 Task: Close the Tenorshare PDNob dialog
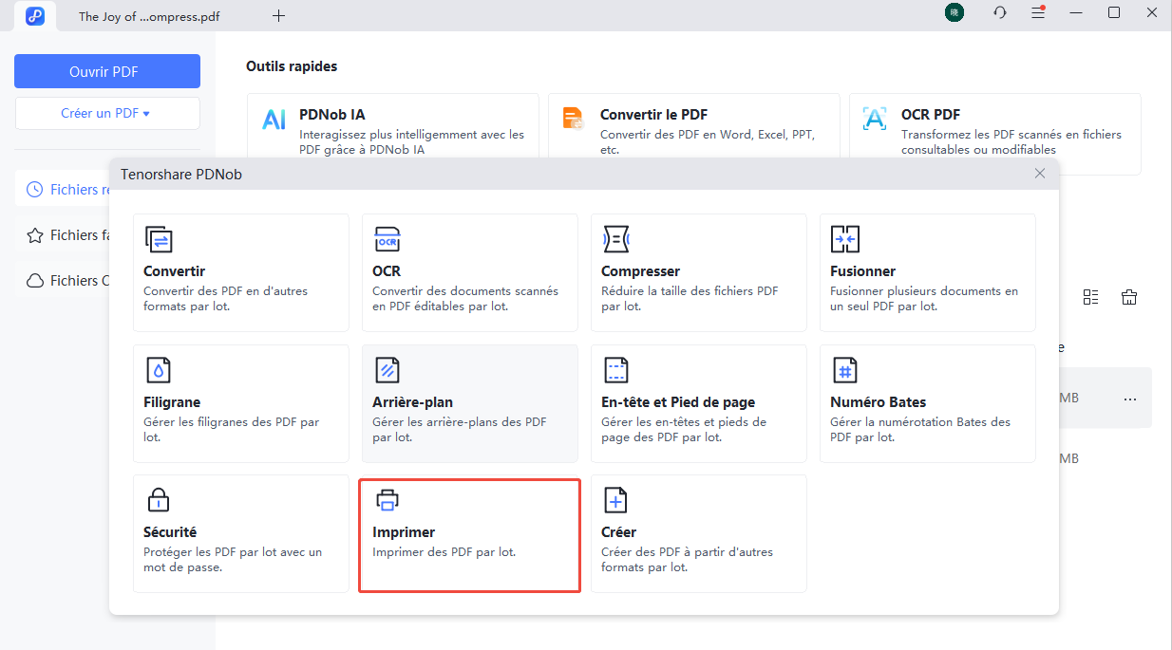coord(1040,174)
